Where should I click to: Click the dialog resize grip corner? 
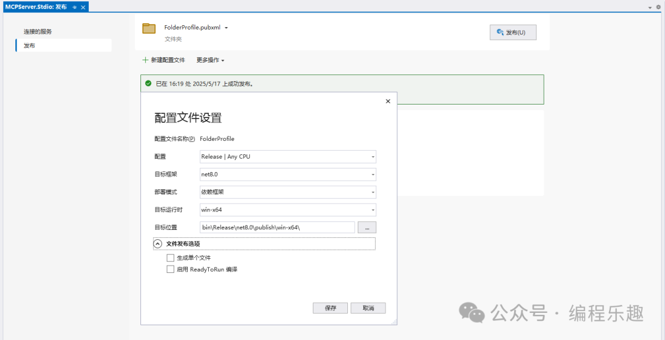pos(394,322)
